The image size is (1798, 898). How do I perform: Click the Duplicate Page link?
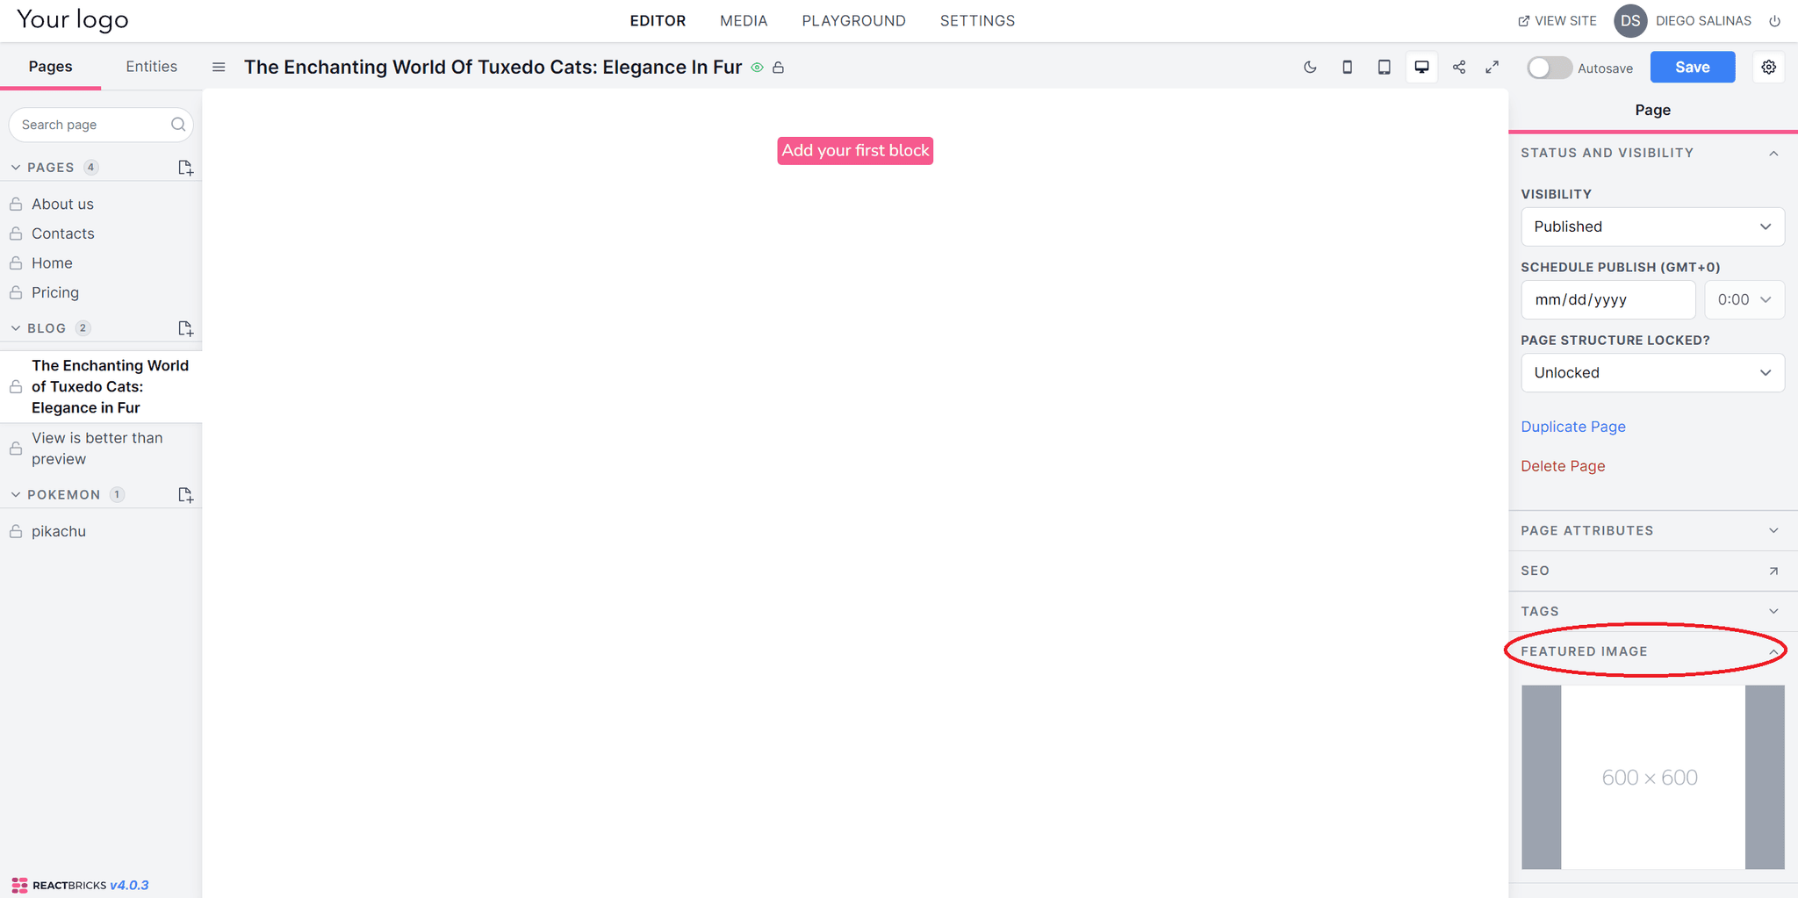click(x=1573, y=427)
